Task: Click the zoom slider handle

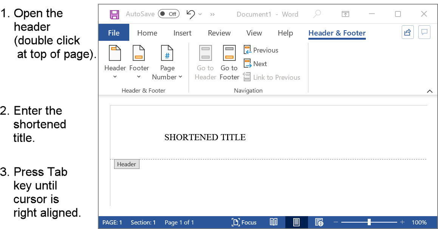Action: pos(368,222)
